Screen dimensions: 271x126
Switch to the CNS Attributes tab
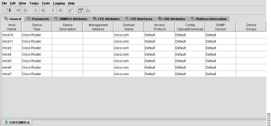(x=172, y=19)
